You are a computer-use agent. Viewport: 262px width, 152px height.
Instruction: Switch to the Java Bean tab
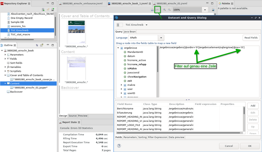point(130,31)
